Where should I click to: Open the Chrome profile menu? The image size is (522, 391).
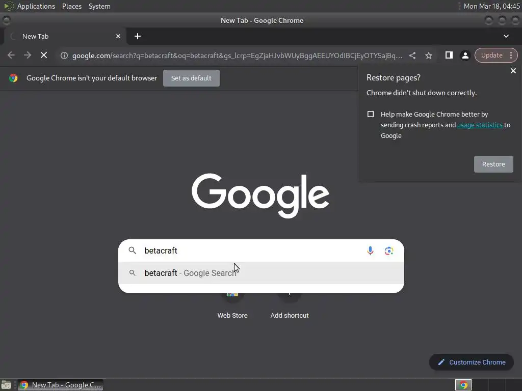(x=465, y=55)
